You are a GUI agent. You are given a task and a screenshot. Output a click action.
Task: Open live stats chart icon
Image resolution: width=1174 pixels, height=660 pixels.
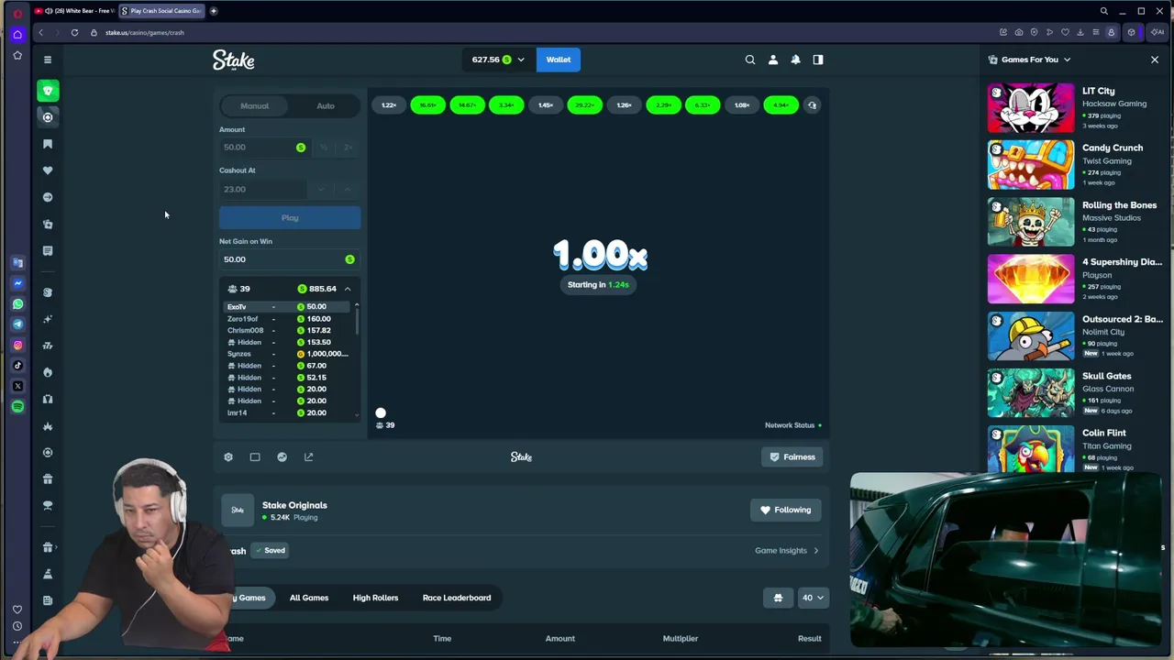coord(282,456)
